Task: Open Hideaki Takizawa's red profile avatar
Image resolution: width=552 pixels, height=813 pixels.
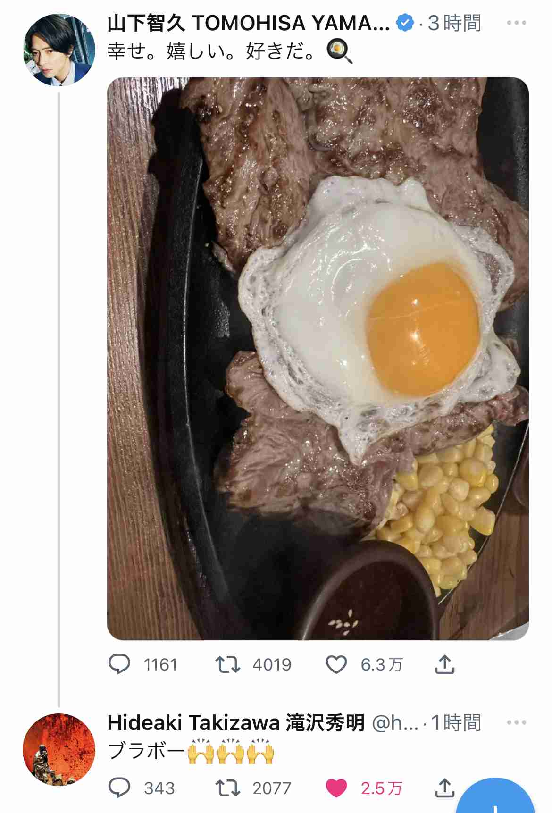Action: click(59, 749)
